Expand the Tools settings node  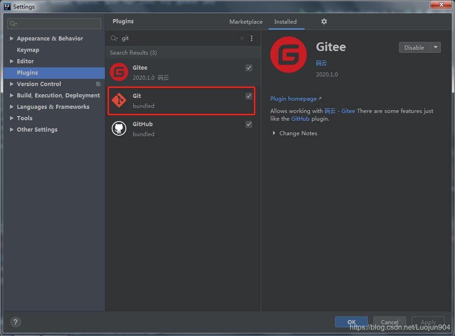coord(11,118)
